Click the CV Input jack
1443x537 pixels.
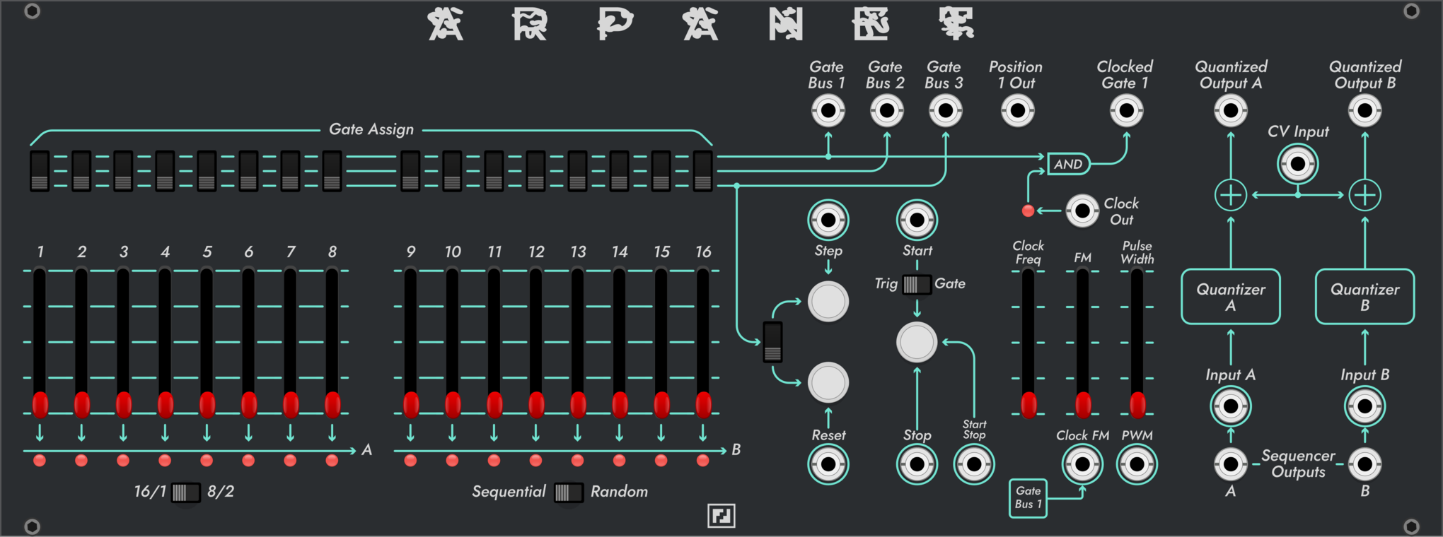1297,164
